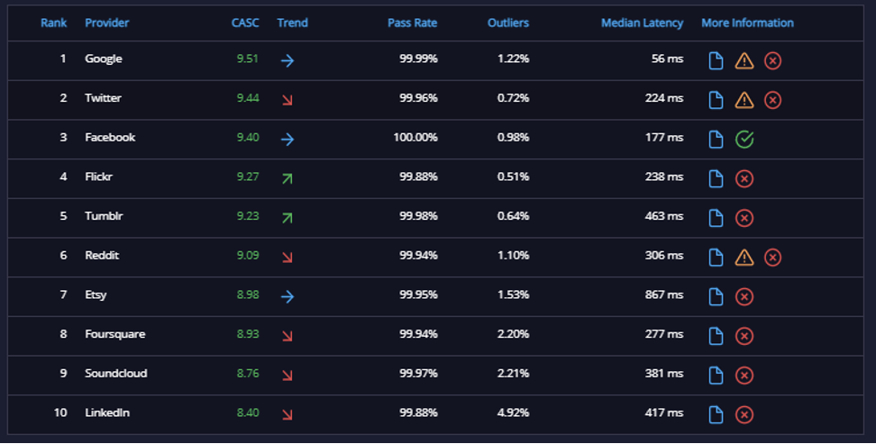
Task: Sort by the Rank column header
Action: click(x=54, y=23)
